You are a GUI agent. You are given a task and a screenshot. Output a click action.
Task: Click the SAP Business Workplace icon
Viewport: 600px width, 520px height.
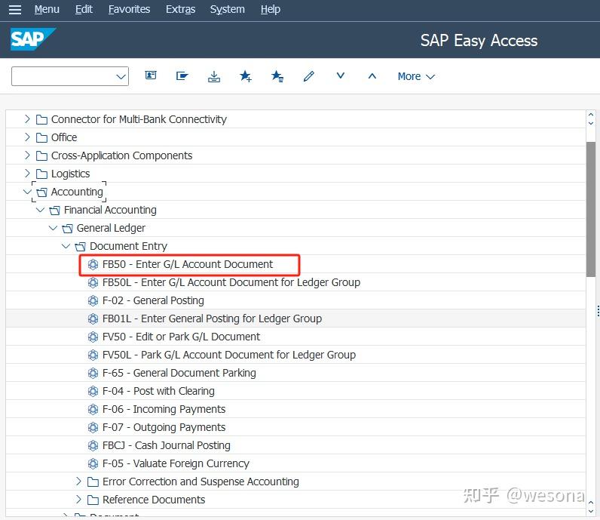(x=214, y=76)
